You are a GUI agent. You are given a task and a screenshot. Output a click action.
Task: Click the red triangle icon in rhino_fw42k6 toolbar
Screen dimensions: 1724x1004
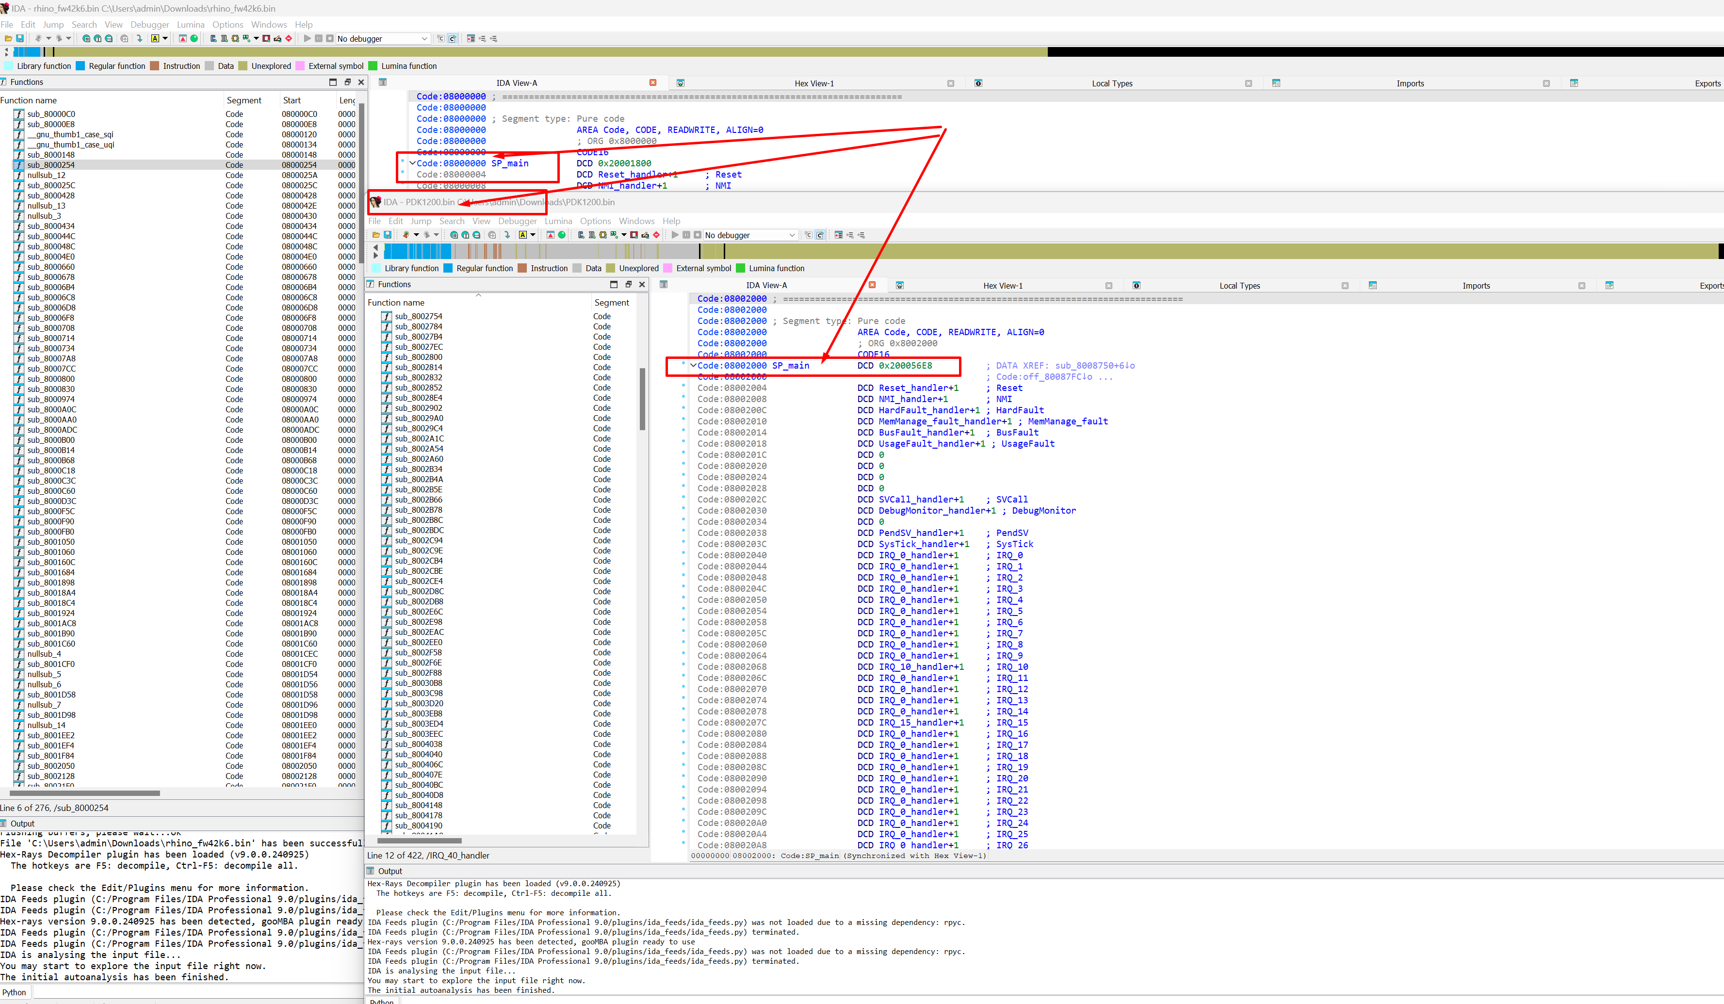(183, 38)
